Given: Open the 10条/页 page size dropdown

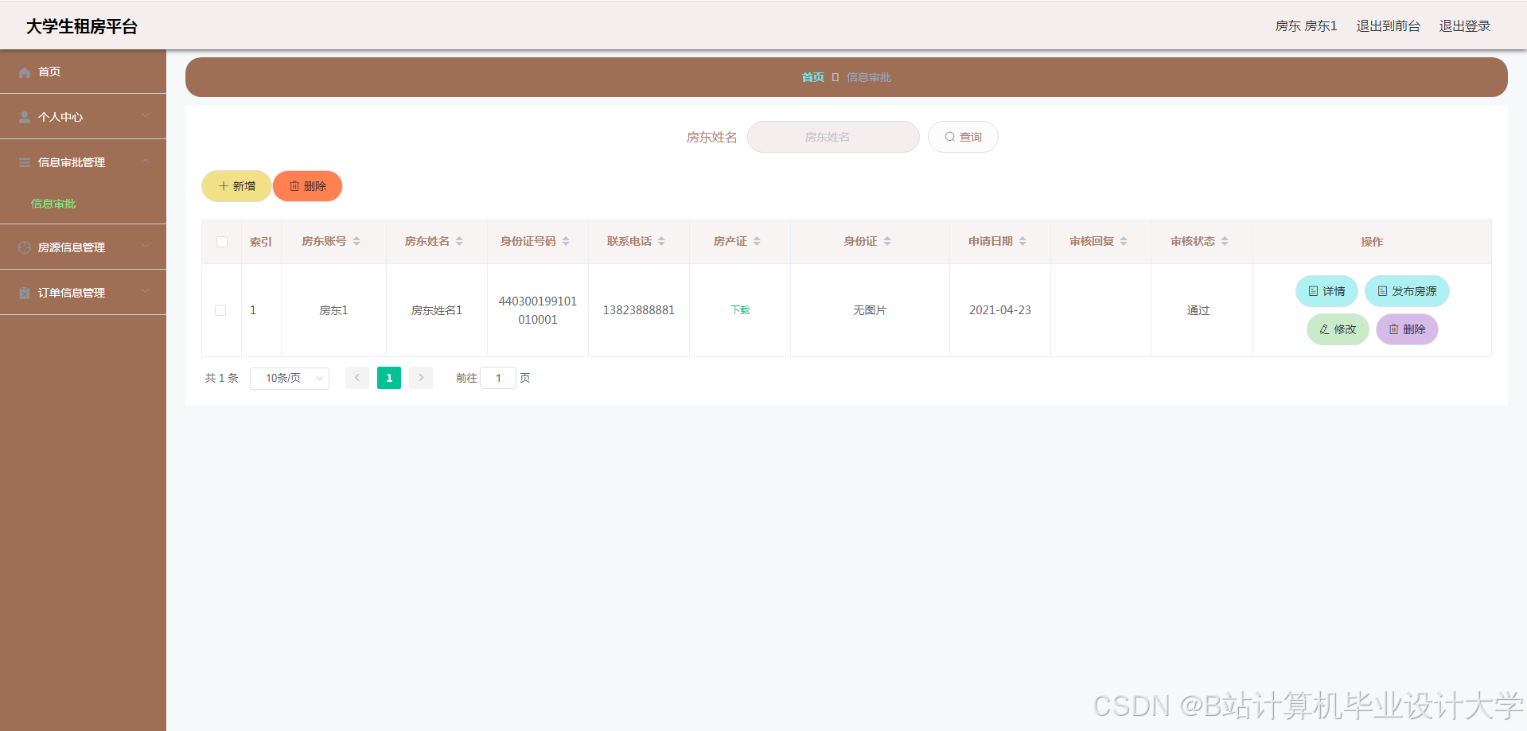Looking at the screenshot, I should (290, 378).
